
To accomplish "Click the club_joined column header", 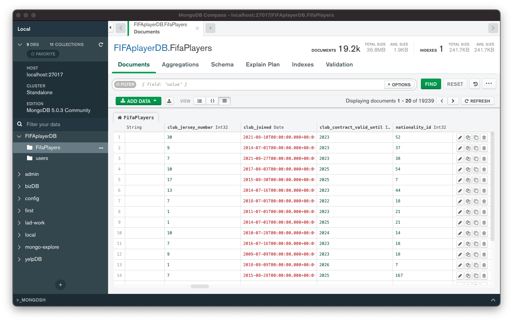I will pyautogui.click(x=279, y=127).
